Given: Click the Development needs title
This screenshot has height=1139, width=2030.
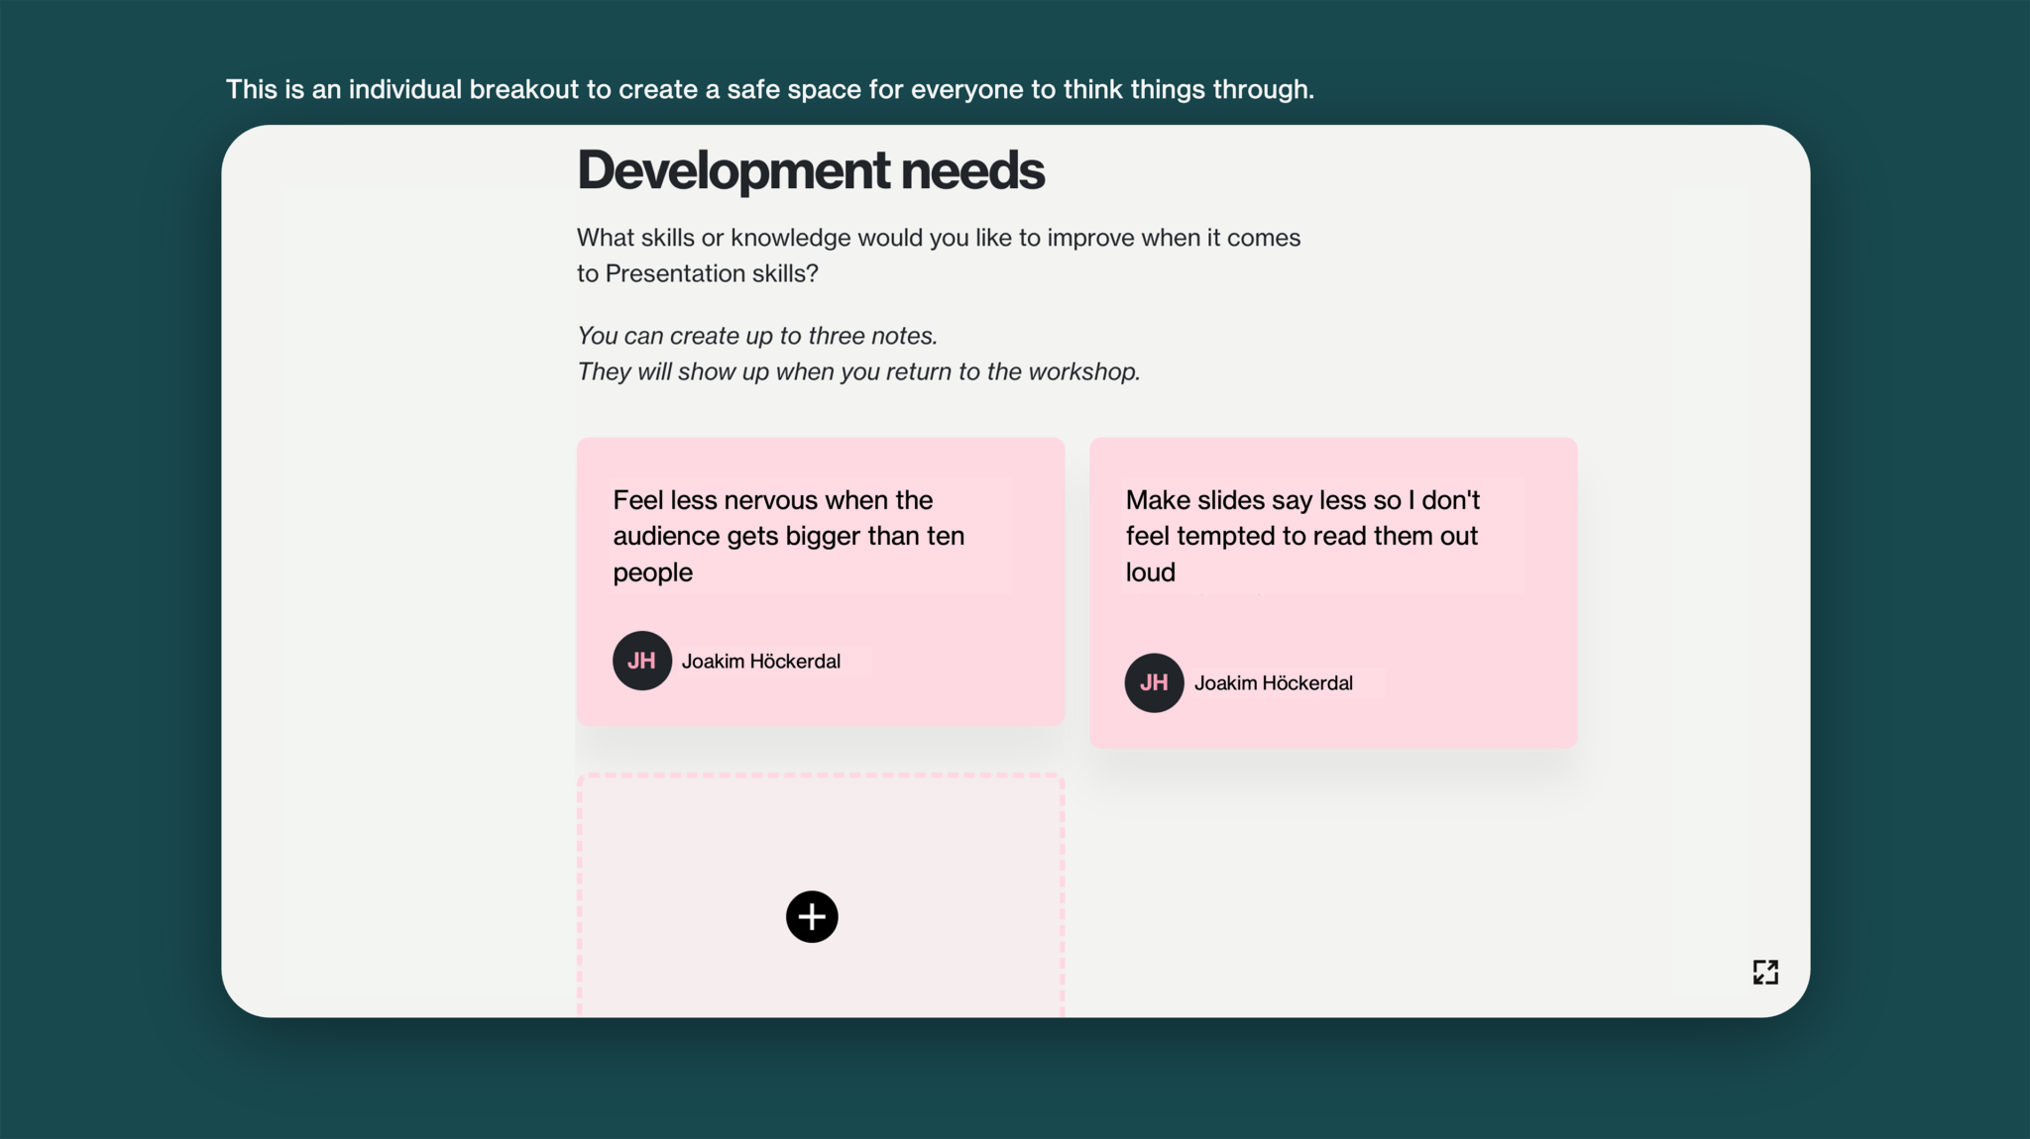Looking at the screenshot, I should click(x=810, y=168).
